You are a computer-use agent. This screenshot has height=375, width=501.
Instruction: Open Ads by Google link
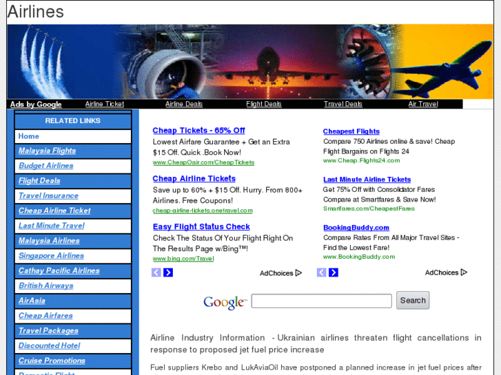(36, 105)
